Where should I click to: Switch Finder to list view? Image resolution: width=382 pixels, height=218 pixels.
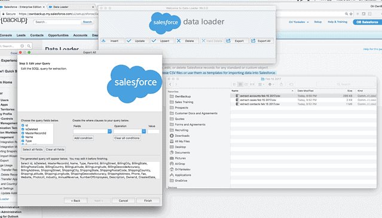point(240,84)
